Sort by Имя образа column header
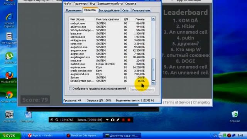 (82, 19)
